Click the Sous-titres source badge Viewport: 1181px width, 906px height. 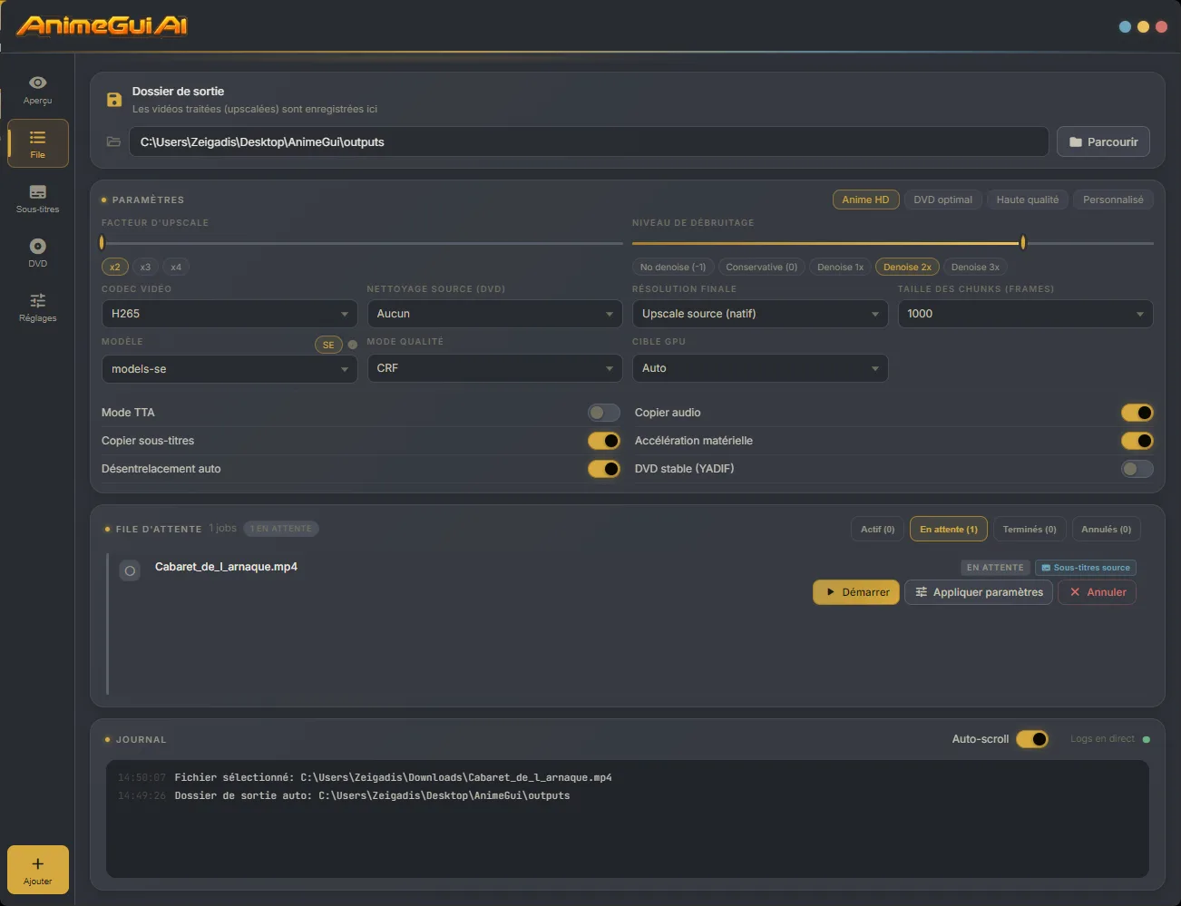click(1085, 568)
